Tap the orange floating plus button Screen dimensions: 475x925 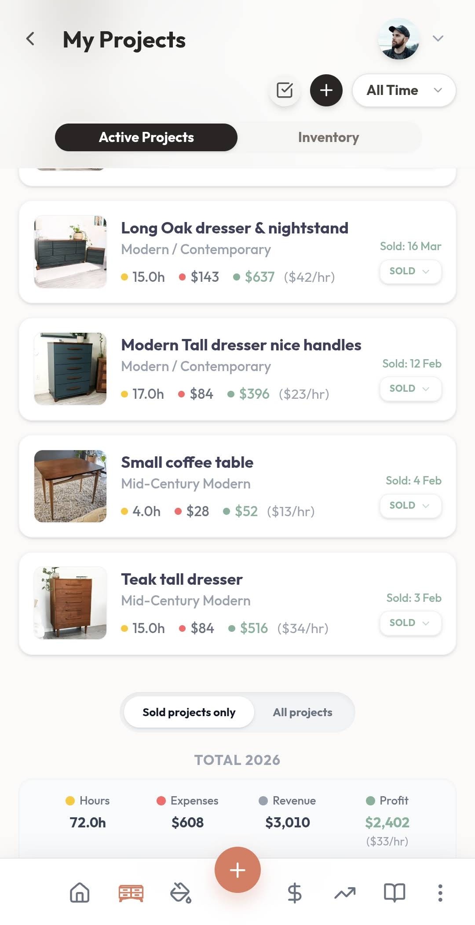coord(237,870)
